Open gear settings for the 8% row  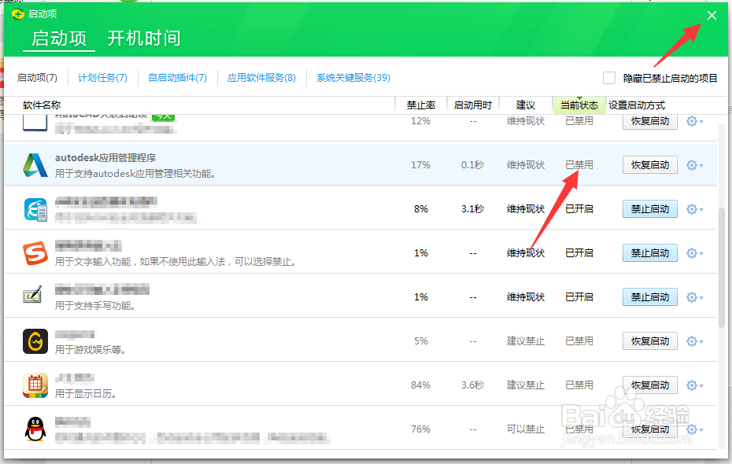pyautogui.click(x=694, y=209)
